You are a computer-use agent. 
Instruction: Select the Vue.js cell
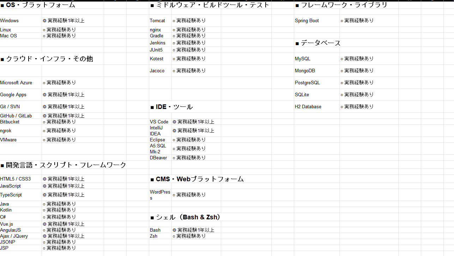tap(21, 224)
